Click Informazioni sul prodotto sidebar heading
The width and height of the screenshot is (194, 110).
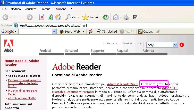click(19, 106)
